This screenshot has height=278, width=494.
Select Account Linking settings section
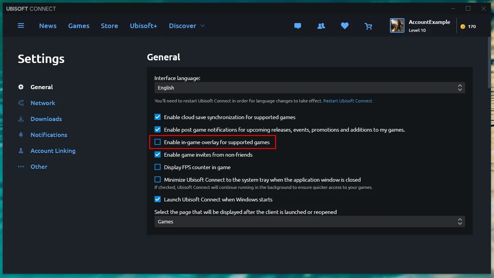(53, 151)
